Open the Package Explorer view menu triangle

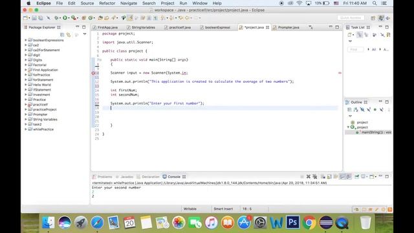[x=85, y=34]
